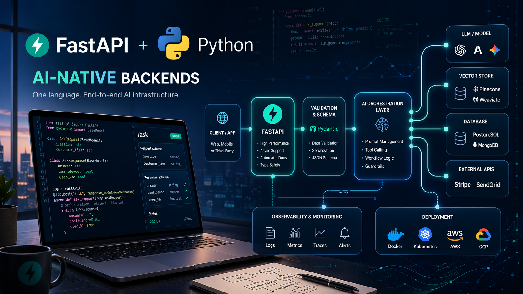The width and height of the screenshot is (523, 294).
Task: Click the lightning logo on the coffee mug
Action: tap(30, 273)
